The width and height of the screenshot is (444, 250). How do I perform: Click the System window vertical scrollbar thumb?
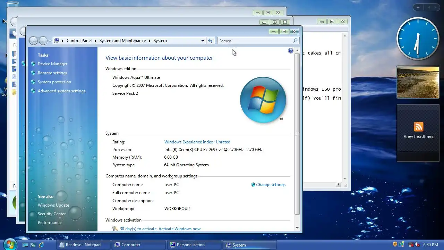coord(297,134)
